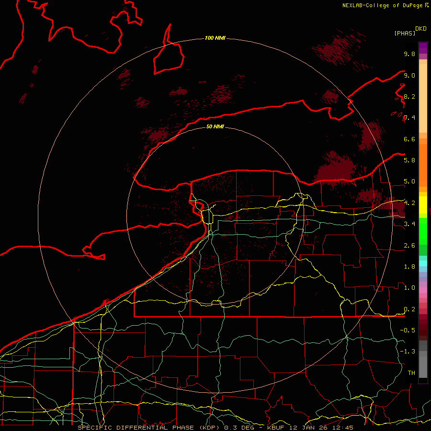431x431 pixels.
Task: Click the 6.6 color scale value
Action: click(409, 139)
